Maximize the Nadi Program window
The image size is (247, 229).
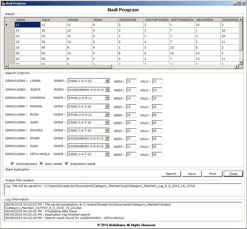pos(239,3)
